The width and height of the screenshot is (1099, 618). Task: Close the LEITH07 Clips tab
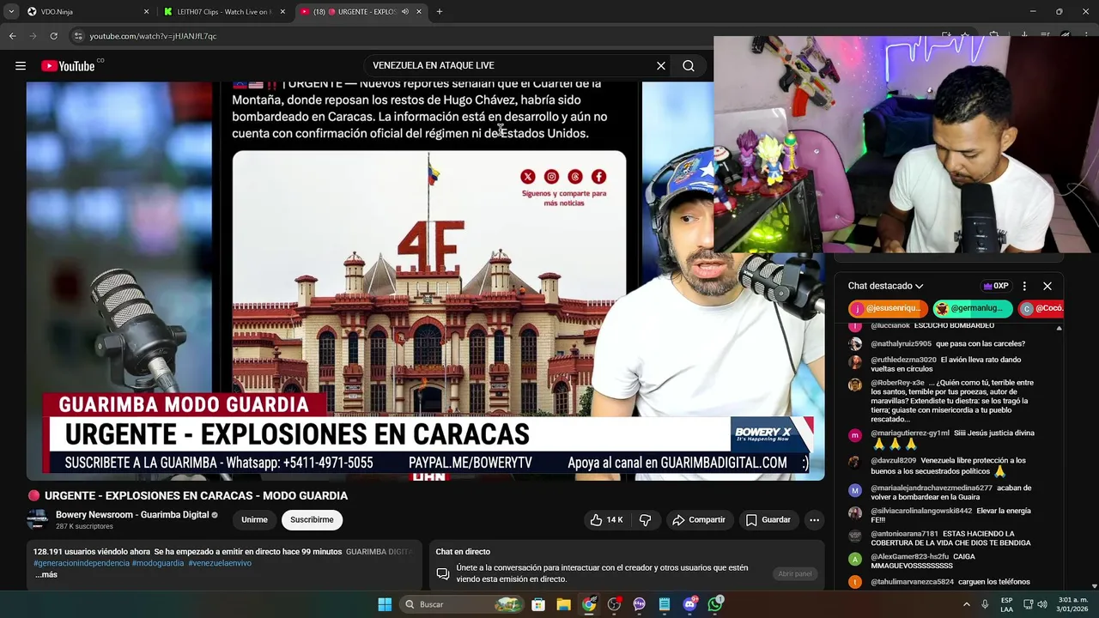pyautogui.click(x=282, y=12)
